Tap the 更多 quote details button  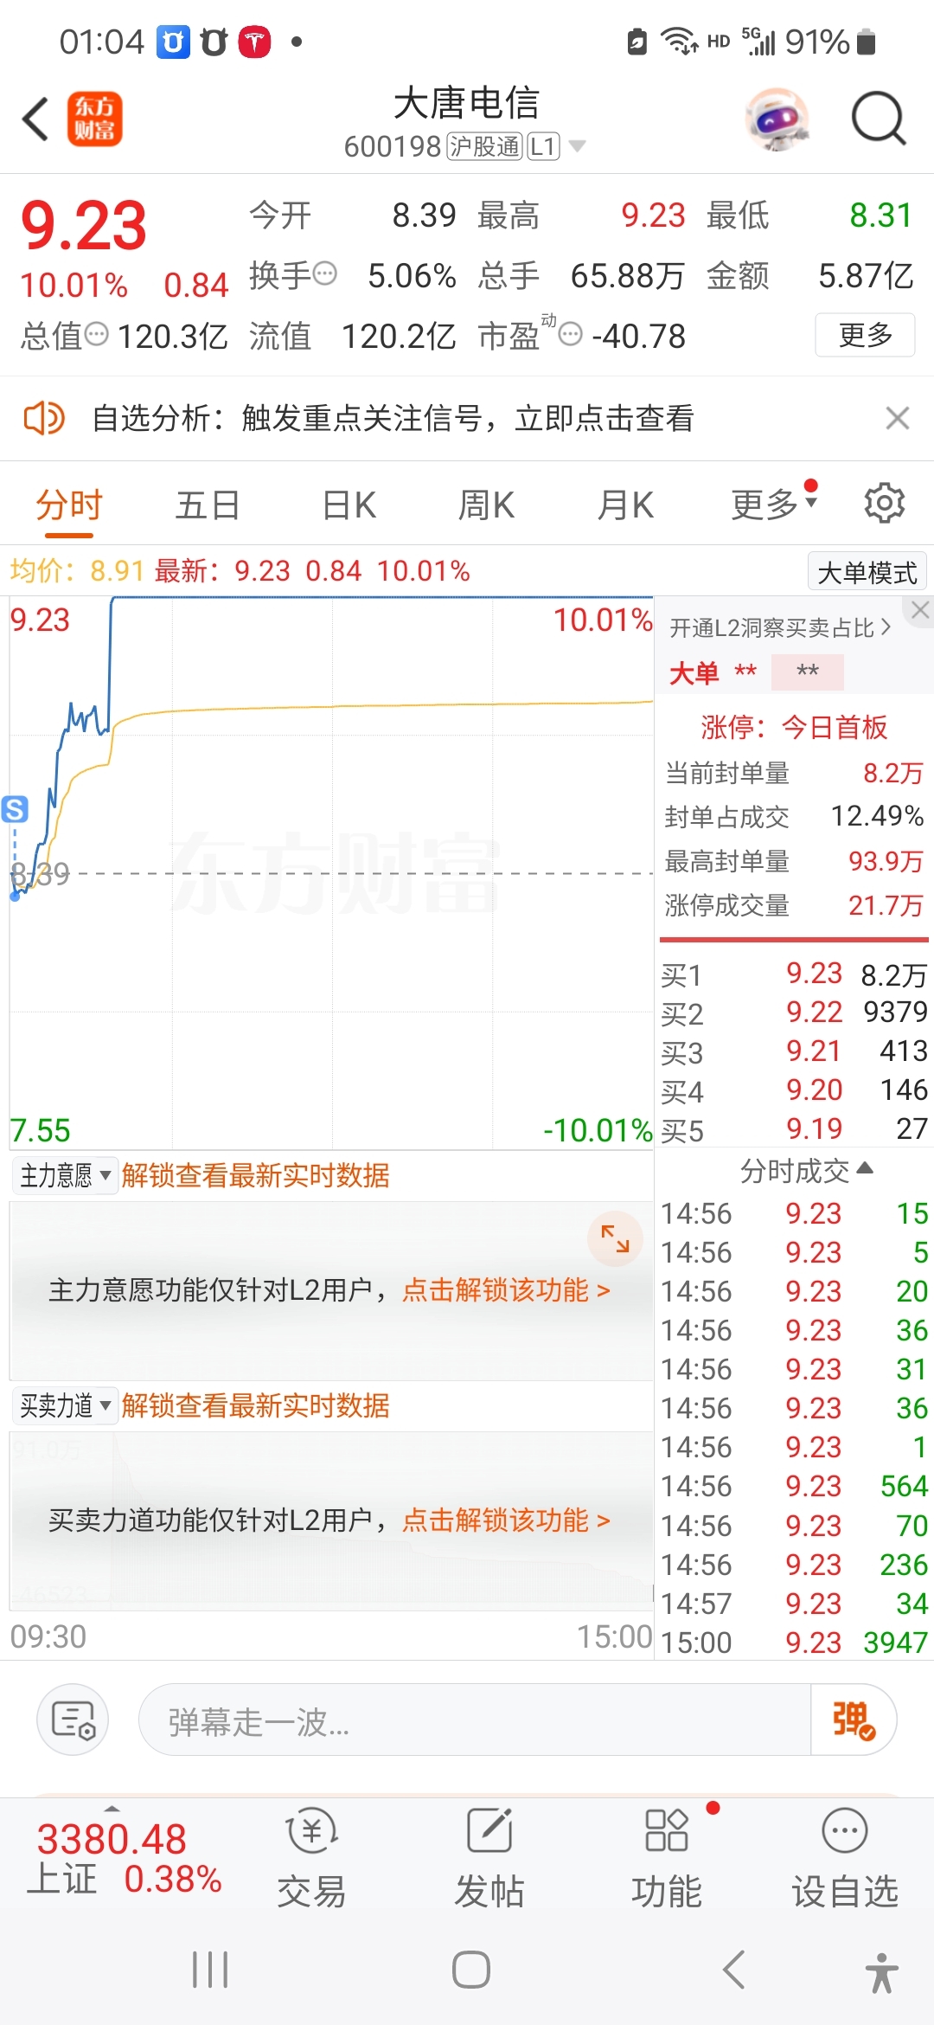865,335
